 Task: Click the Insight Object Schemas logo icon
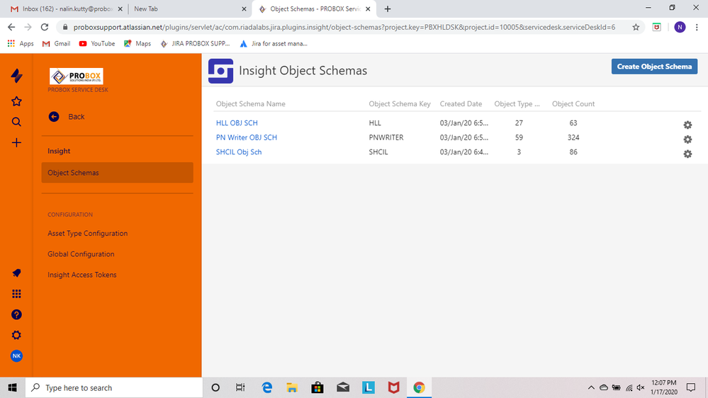[221, 71]
